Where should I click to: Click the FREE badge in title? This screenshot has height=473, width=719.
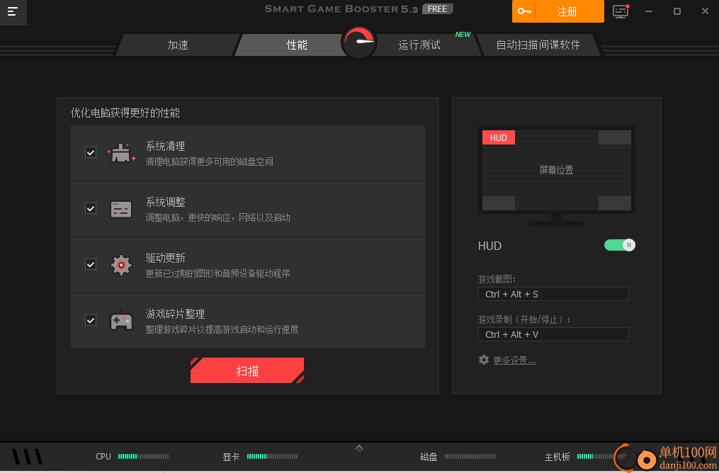pyautogui.click(x=438, y=9)
